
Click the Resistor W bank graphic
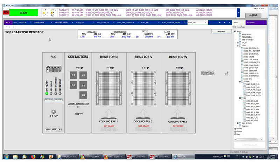178,88
